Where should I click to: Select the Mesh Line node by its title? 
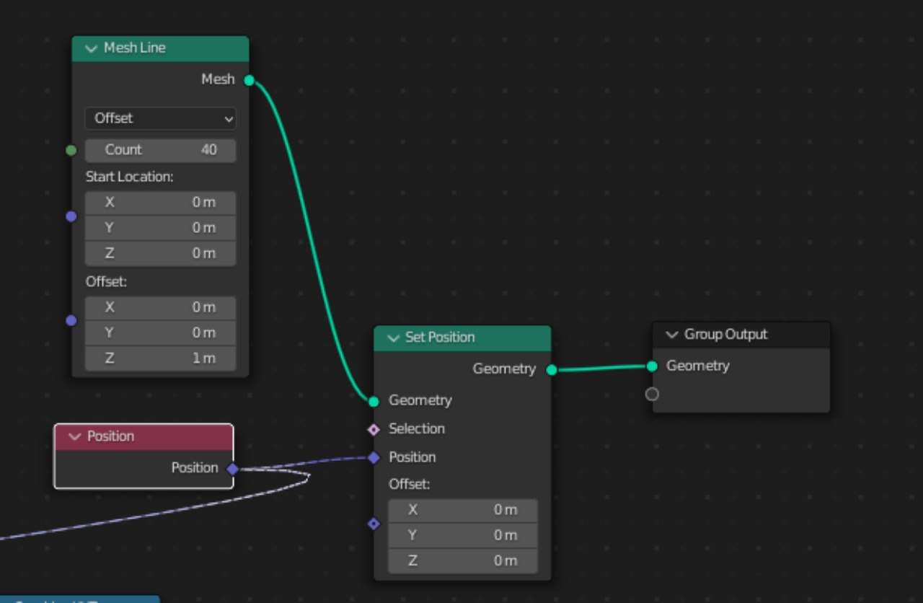pyautogui.click(x=135, y=48)
